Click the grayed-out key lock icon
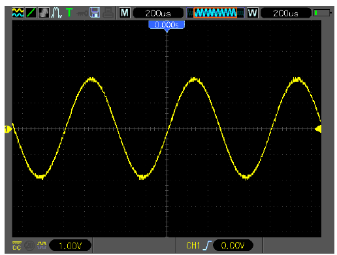 point(82,14)
